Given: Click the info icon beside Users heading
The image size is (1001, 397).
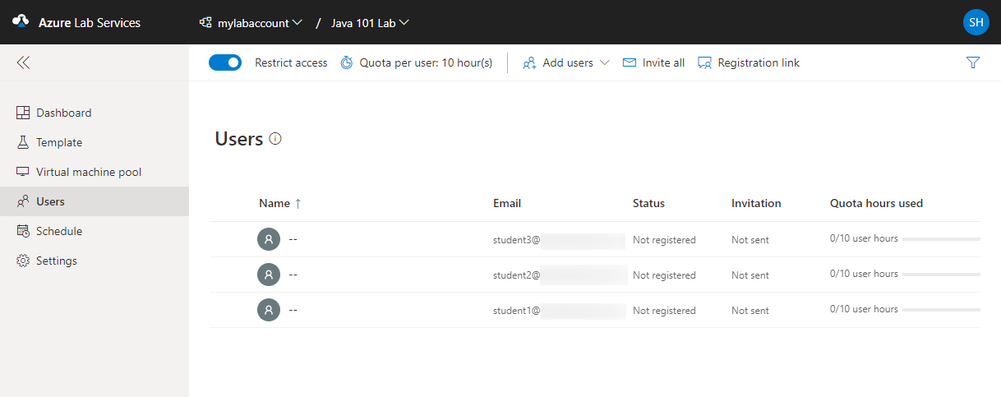Looking at the screenshot, I should click(275, 139).
